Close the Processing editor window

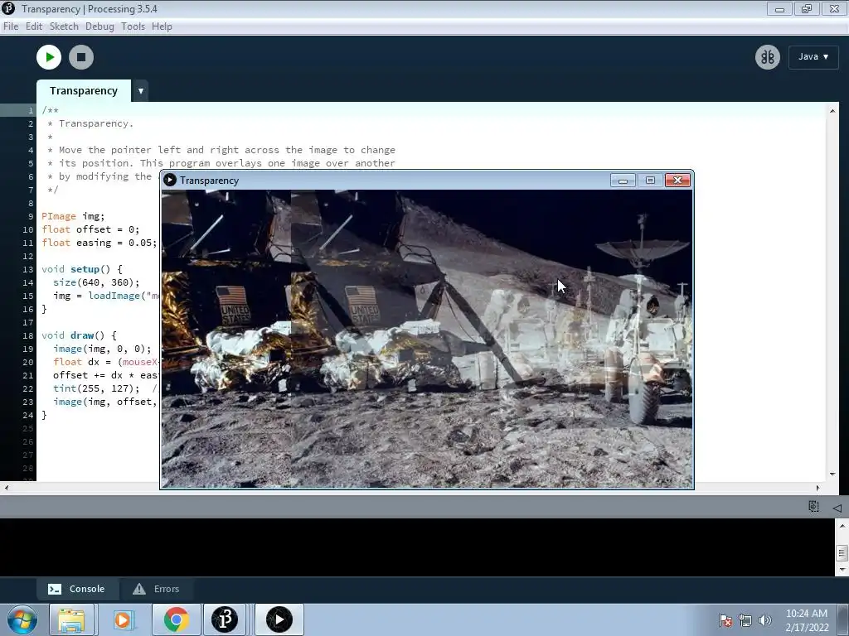click(x=834, y=8)
